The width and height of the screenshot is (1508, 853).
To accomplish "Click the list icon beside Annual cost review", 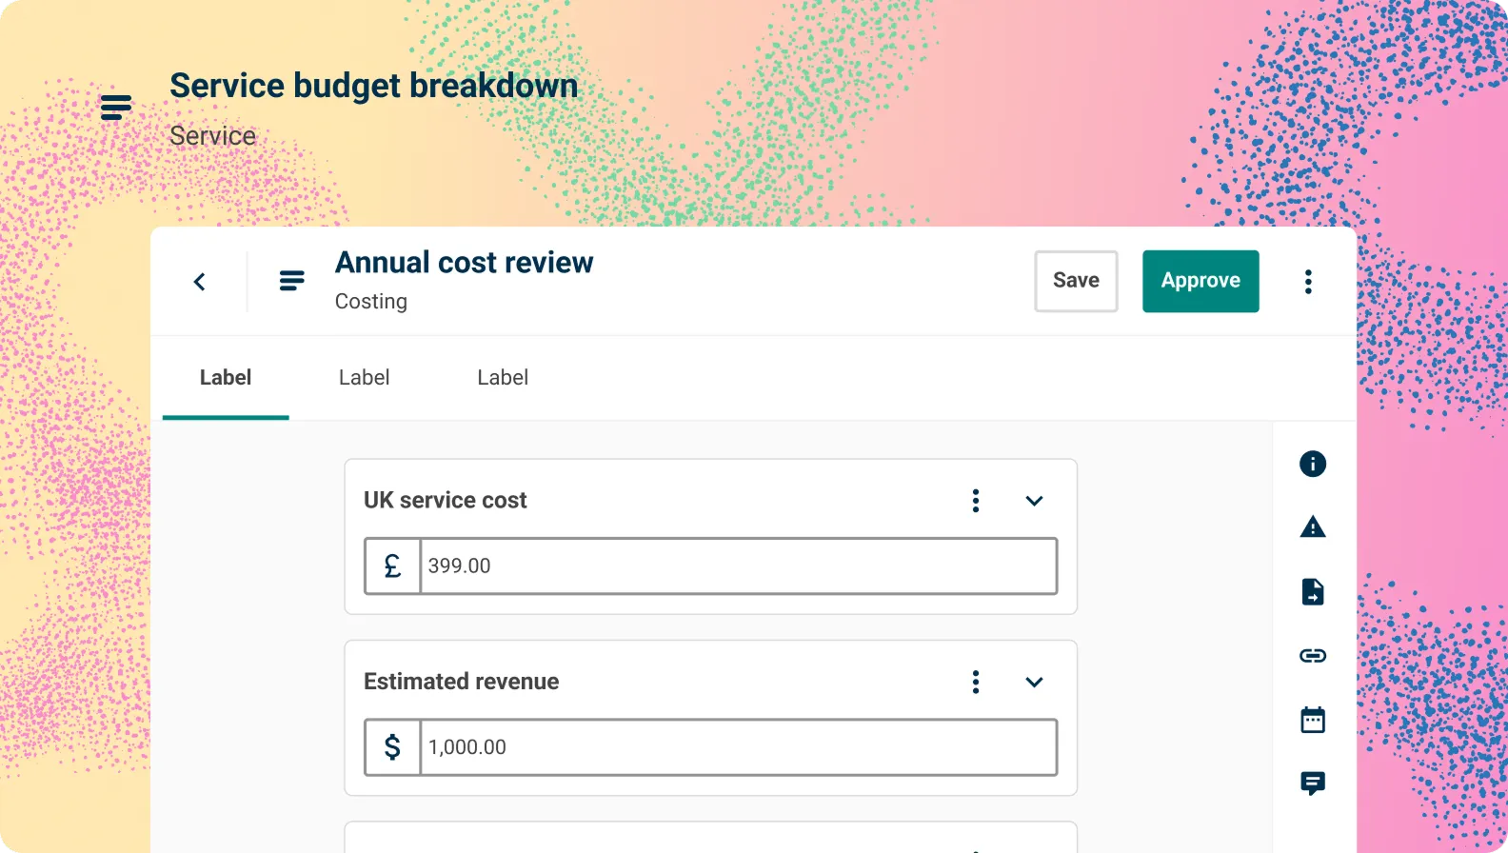I will [291, 281].
